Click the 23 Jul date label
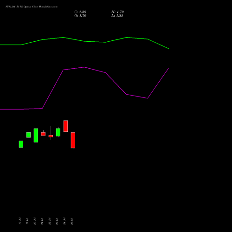The width and height of the screenshot is (232, 232). 57,221
